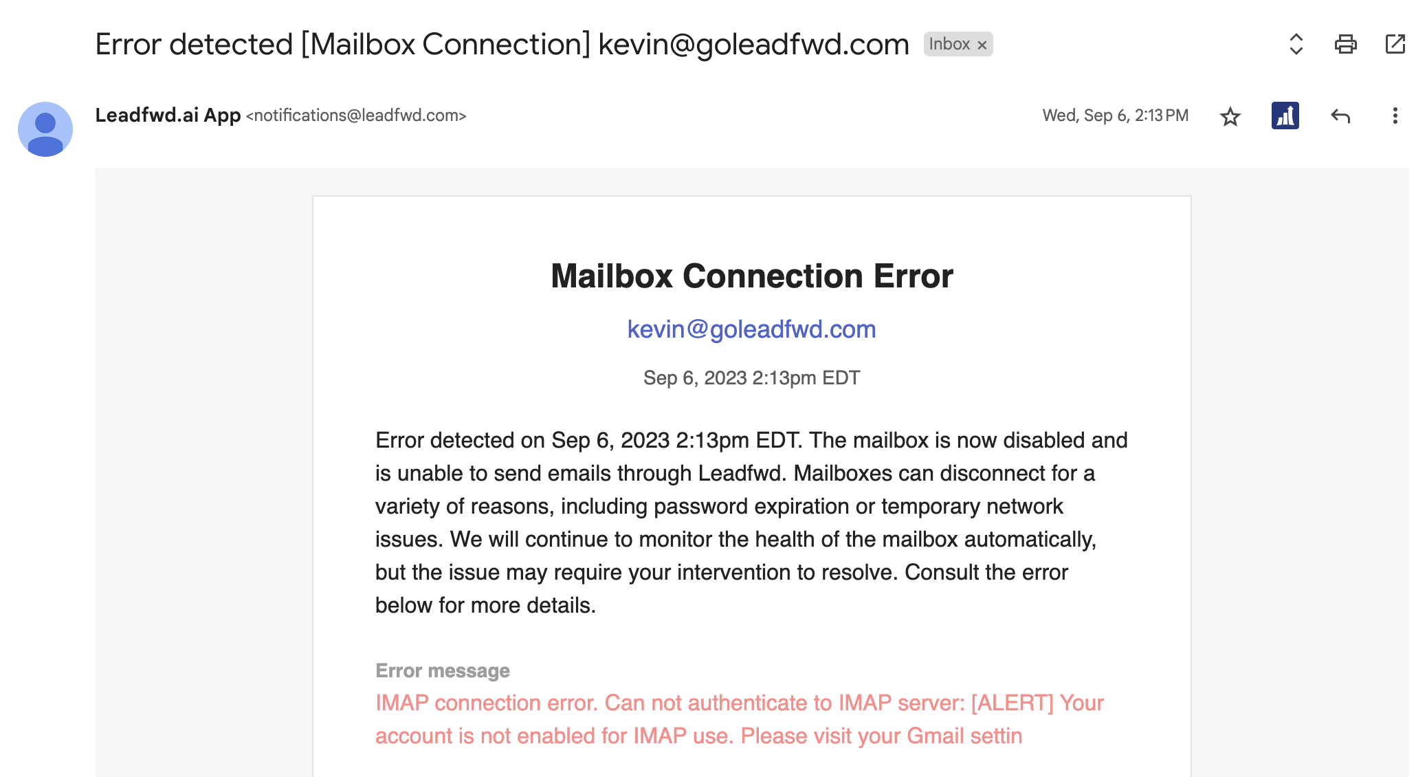Click the sender name Leadfwd.ai App
Viewport: 1427px width, 777px height.
pyautogui.click(x=168, y=116)
